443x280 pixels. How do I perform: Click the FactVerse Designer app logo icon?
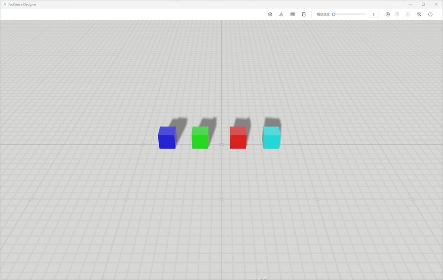5,4
